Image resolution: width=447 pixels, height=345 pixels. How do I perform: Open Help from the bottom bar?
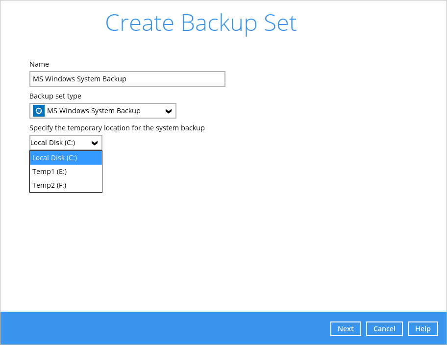422,329
